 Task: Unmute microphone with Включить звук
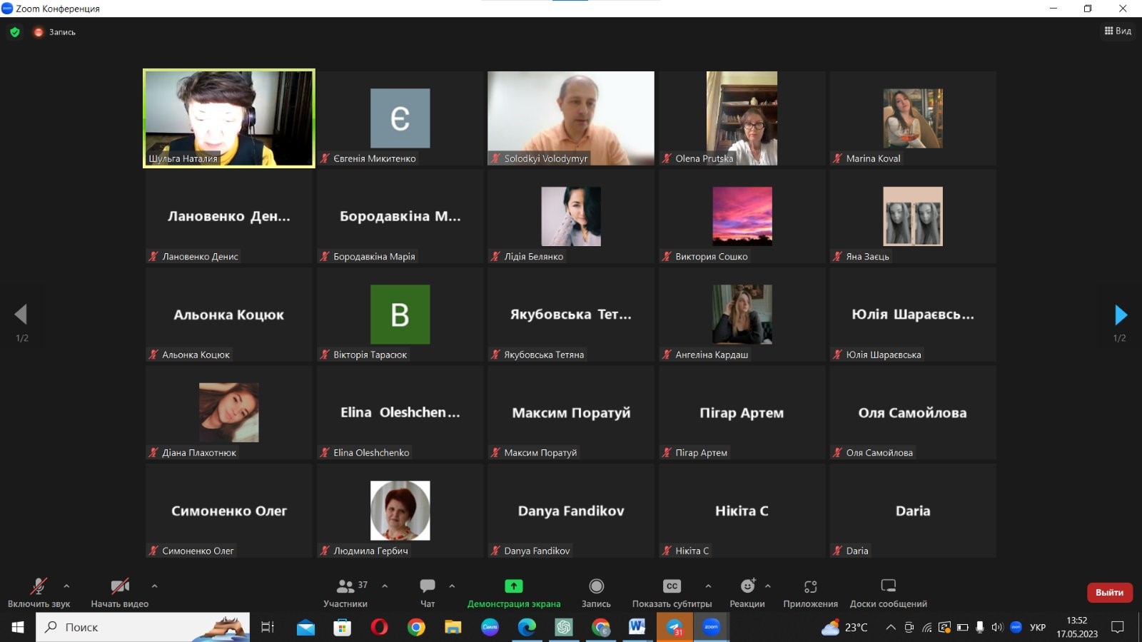[x=39, y=586]
